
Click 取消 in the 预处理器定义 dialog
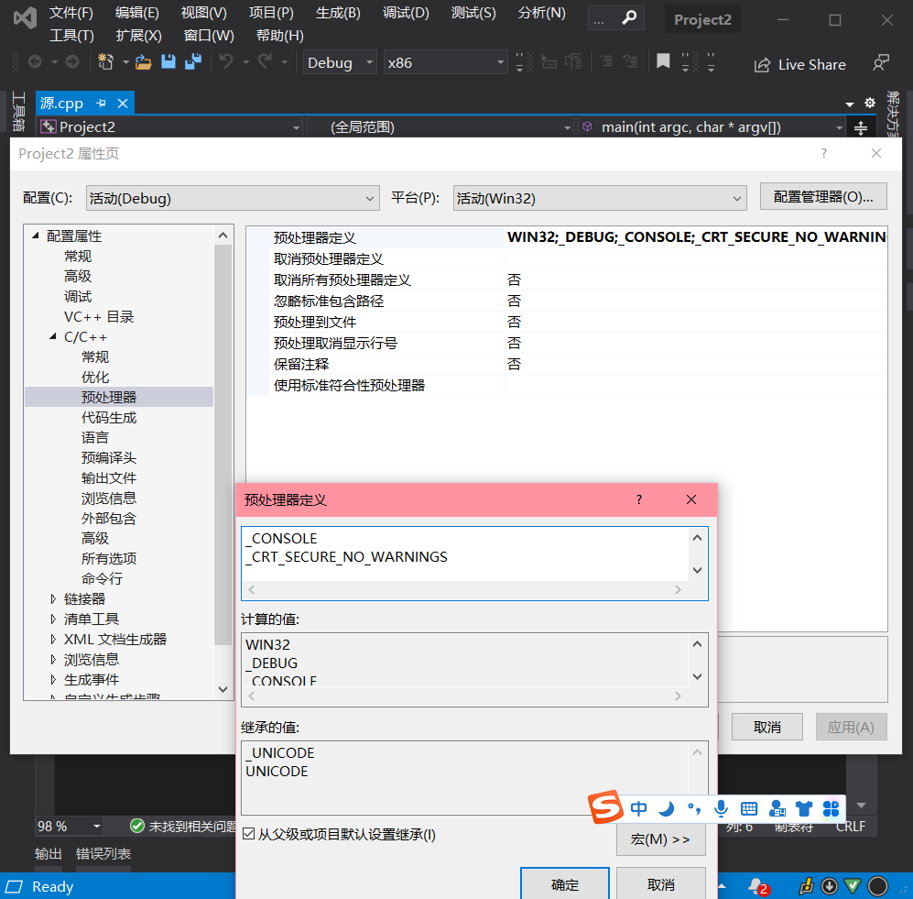point(661,883)
